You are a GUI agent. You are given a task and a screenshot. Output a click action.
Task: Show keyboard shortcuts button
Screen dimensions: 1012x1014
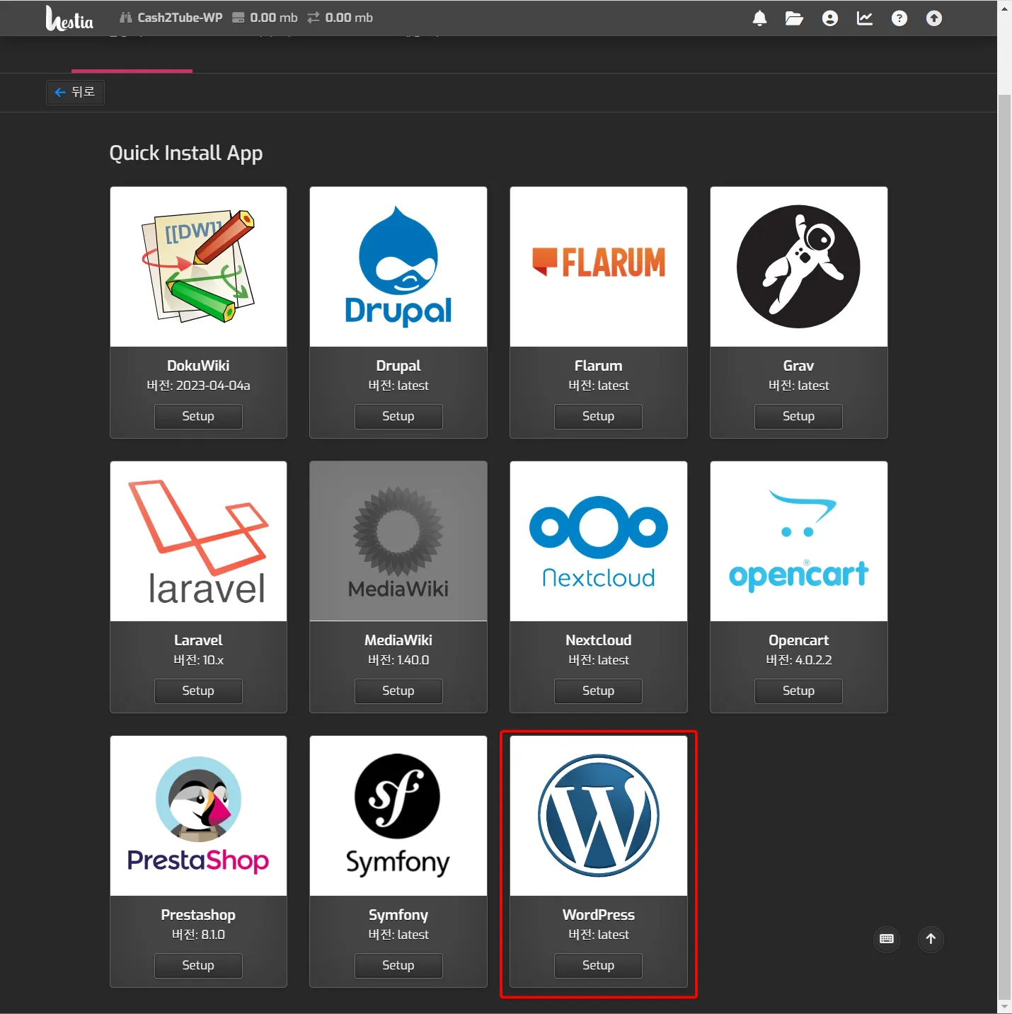[887, 939]
